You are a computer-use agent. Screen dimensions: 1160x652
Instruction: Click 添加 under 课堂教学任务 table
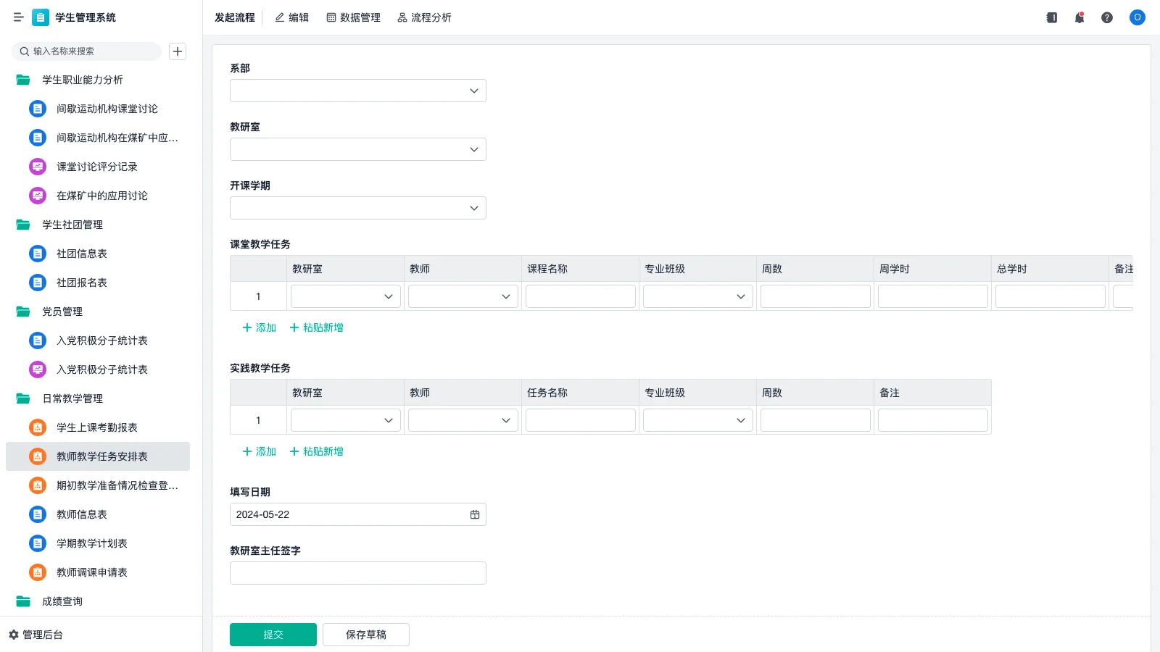[x=258, y=327]
